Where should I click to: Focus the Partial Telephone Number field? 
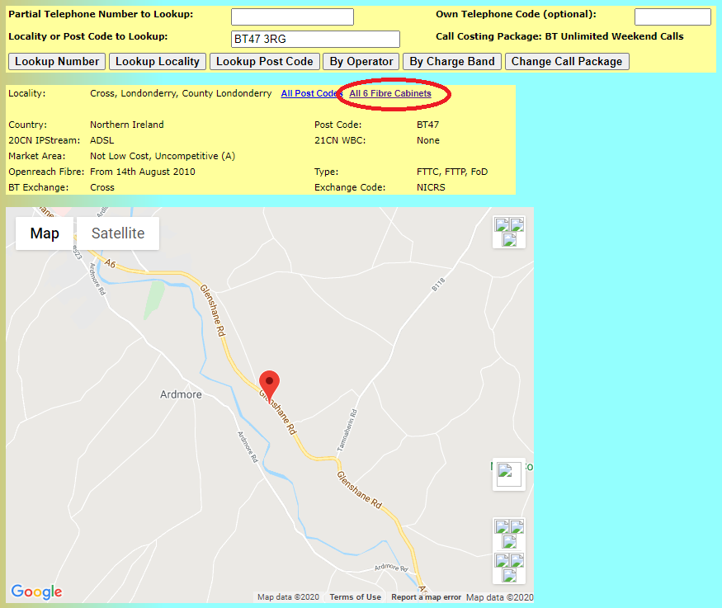pos(292,17)
